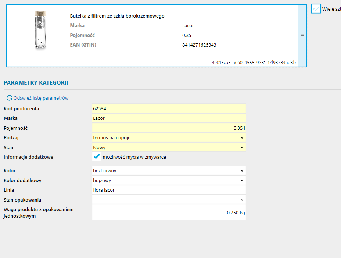Click the product weight field 0,250 kg
Viewport: 341px width, 258px height.
(169, 213)
